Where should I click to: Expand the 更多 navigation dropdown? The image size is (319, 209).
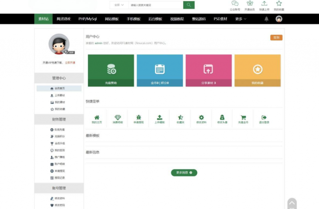tap(241, 19)
